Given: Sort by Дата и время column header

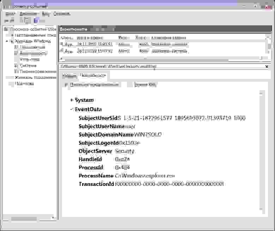Looking at the screenshot, I should 90,38.
